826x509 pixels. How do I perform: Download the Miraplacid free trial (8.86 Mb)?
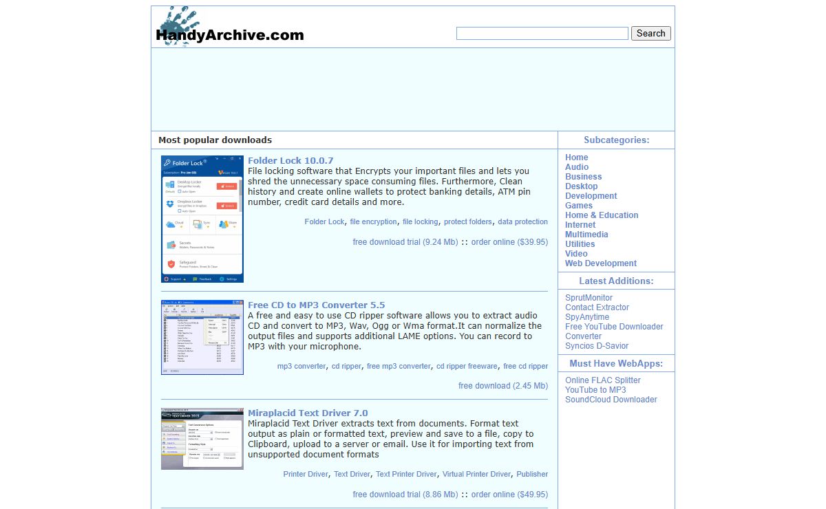pyautogui.click(x=405, y=495)
